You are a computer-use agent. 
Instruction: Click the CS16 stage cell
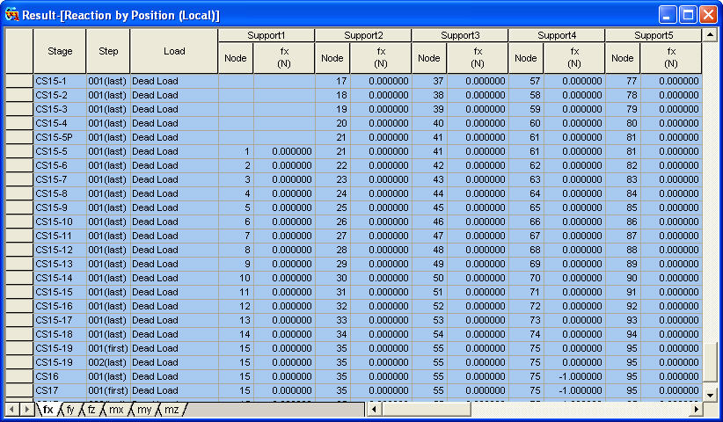60,376
